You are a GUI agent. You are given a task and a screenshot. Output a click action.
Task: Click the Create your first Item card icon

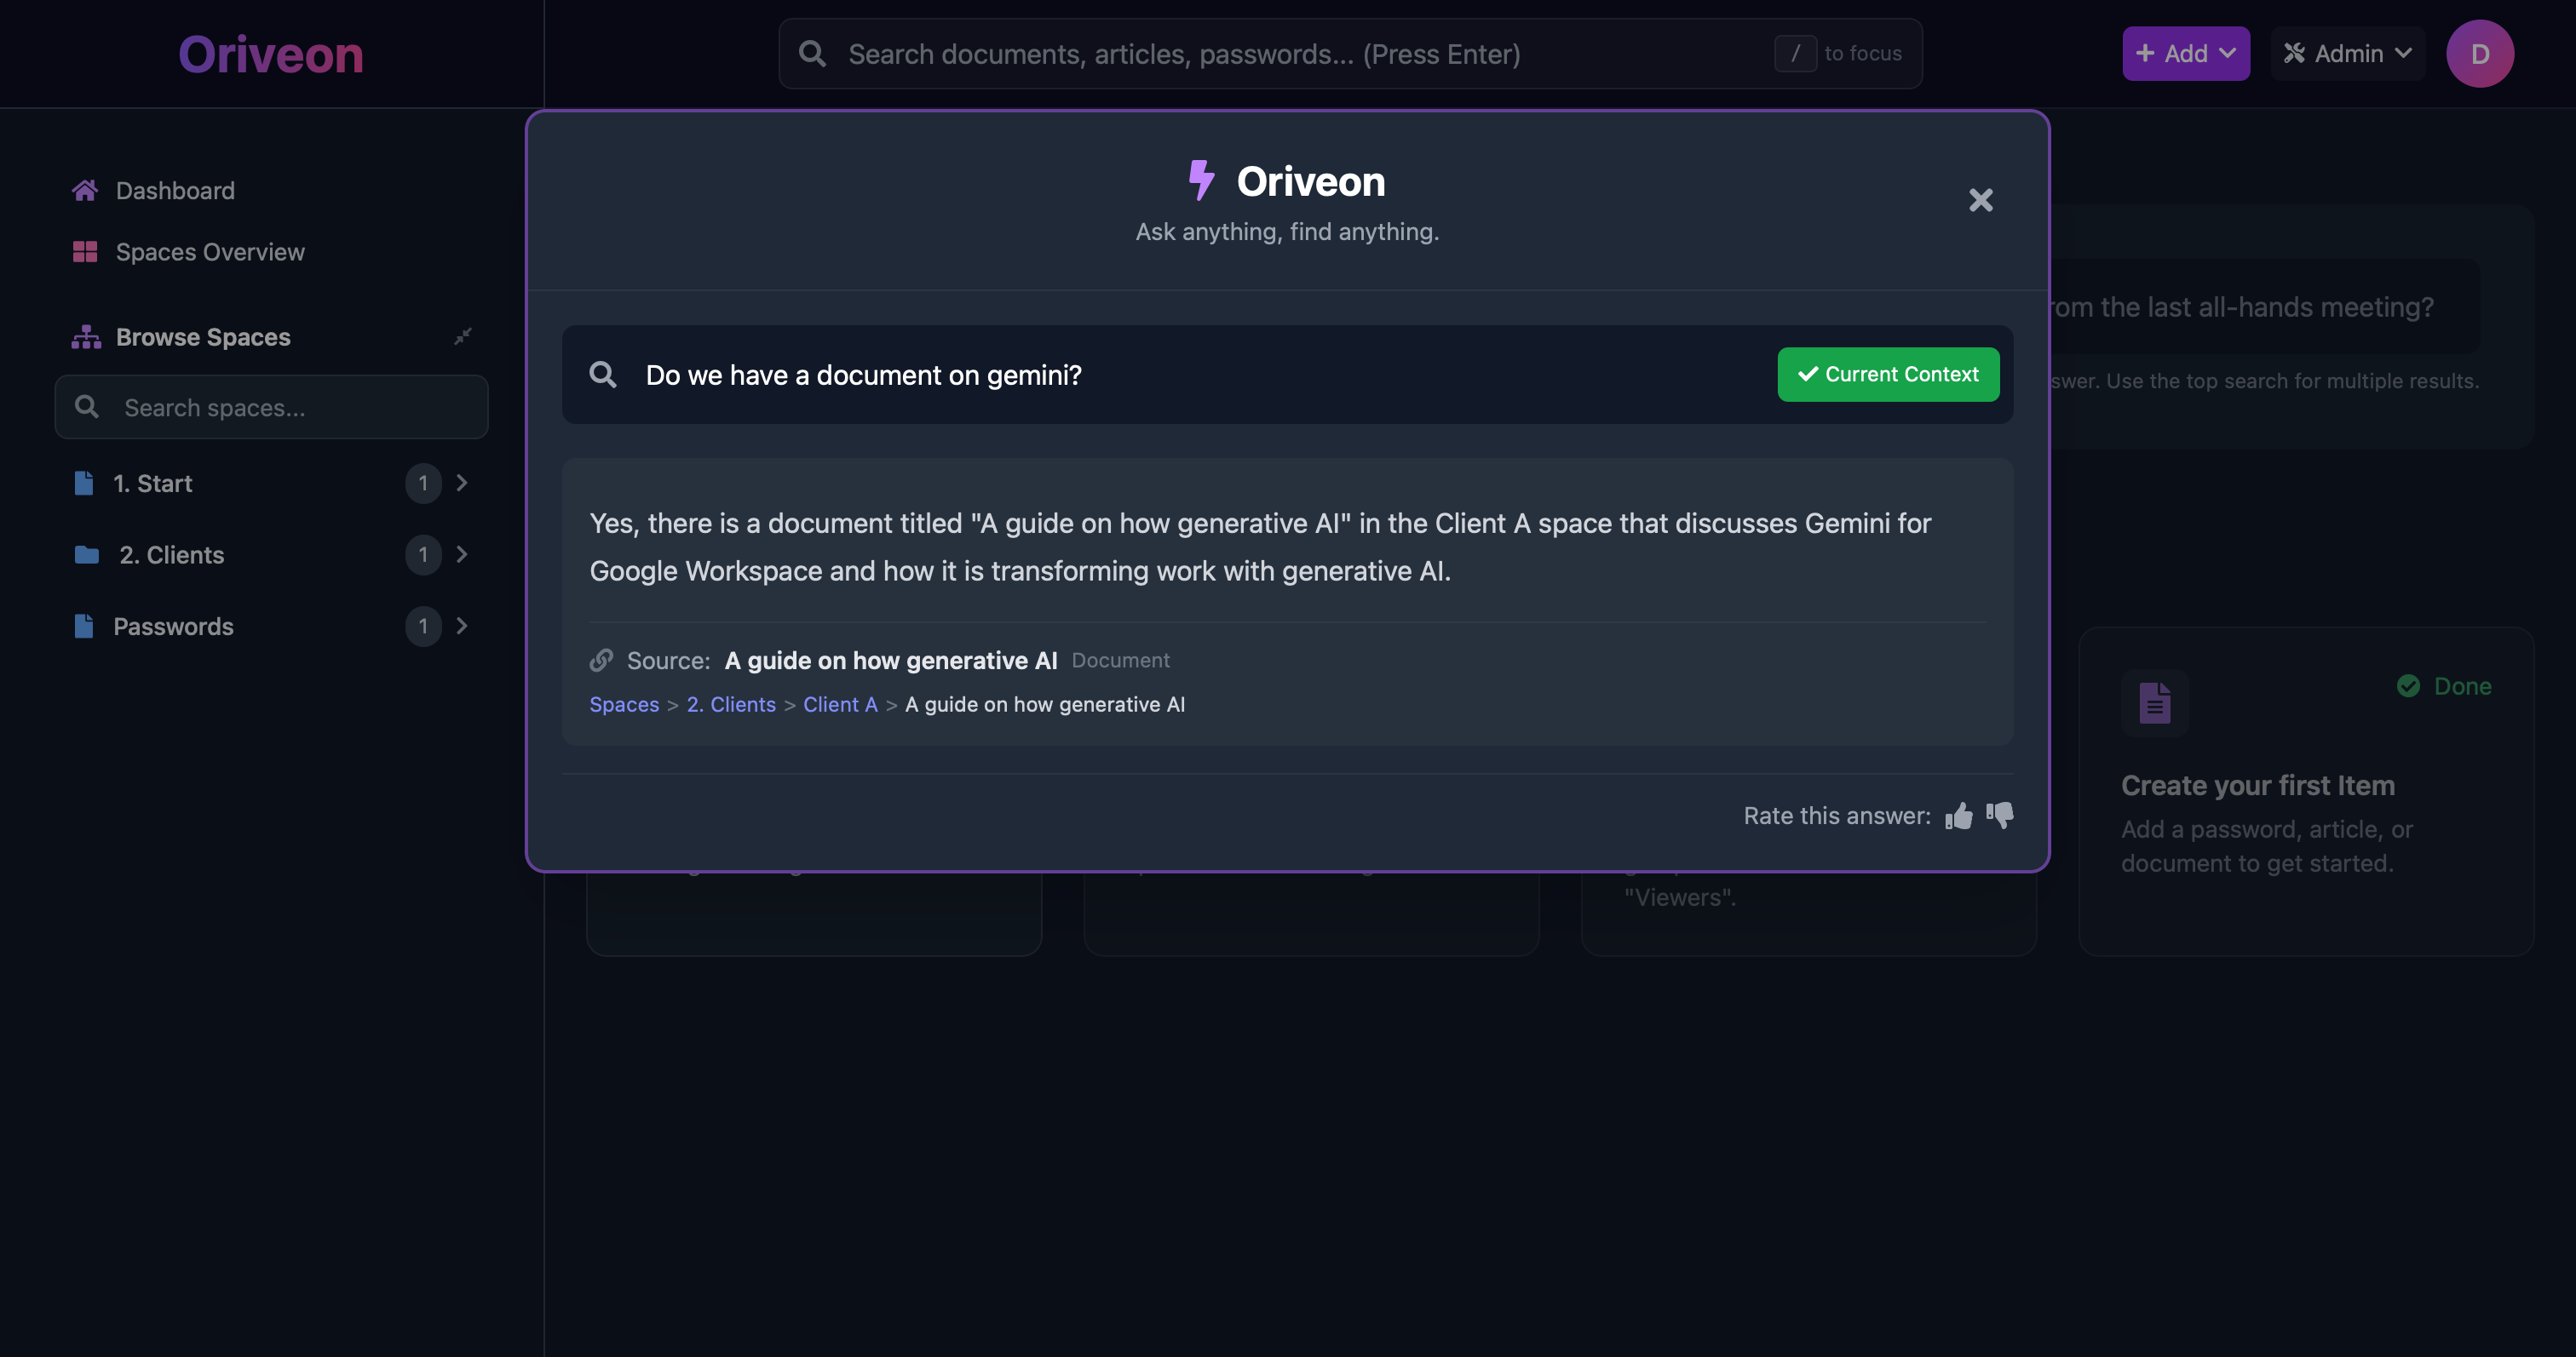point(2155,702)
